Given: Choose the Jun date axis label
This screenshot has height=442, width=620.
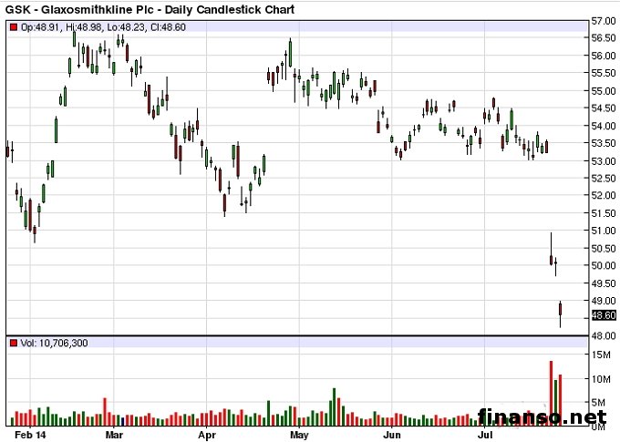Looking at the screenshot, I should click(392, 436).
